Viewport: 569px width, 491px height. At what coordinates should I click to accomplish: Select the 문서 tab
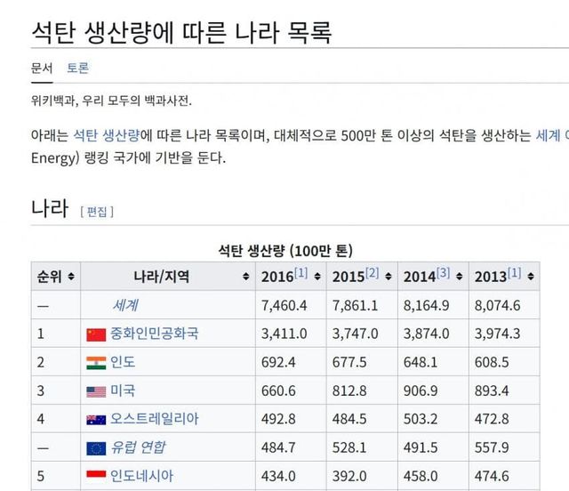(42, 68)
